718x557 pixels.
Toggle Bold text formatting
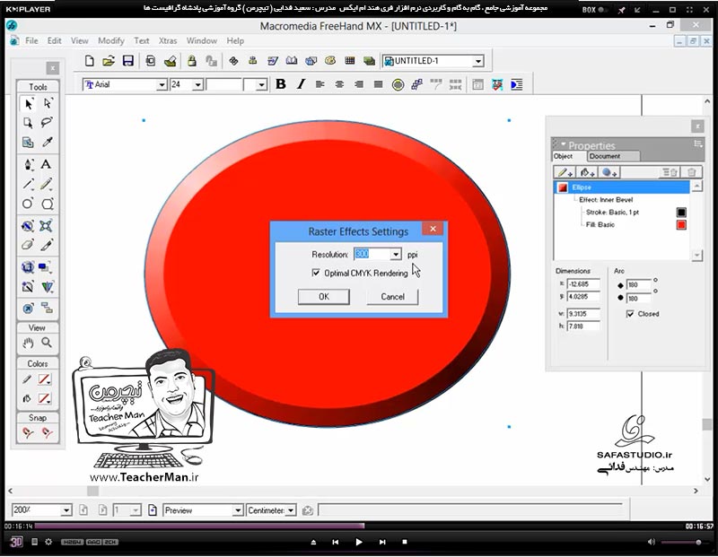[281, 84]
